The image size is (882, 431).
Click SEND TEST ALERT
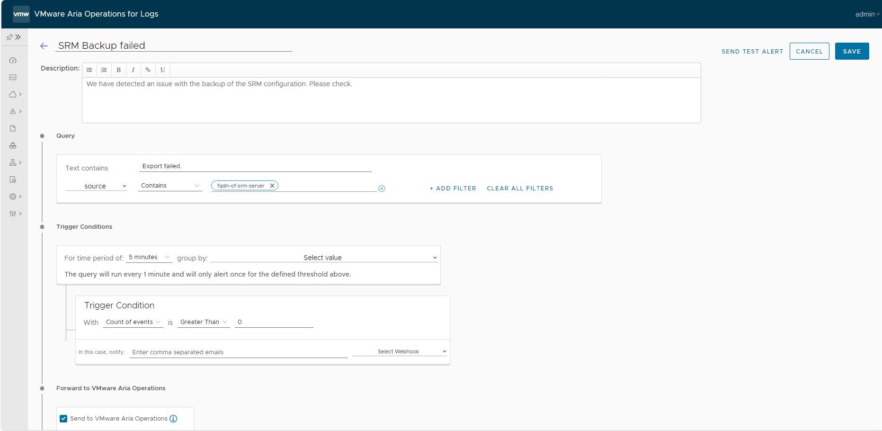click(x=752, y=52)
